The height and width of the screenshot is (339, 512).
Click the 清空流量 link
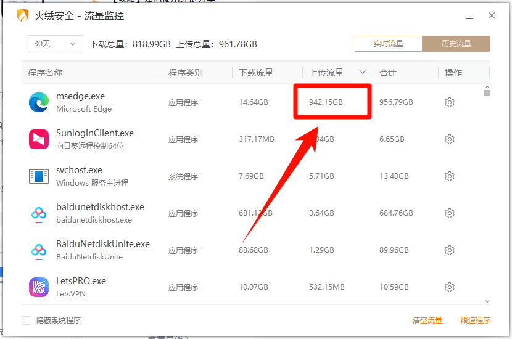427,321
